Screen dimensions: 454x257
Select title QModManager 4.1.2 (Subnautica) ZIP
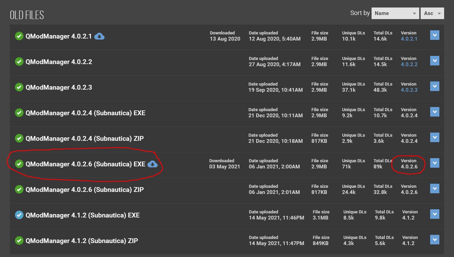(x=82, y=241)
